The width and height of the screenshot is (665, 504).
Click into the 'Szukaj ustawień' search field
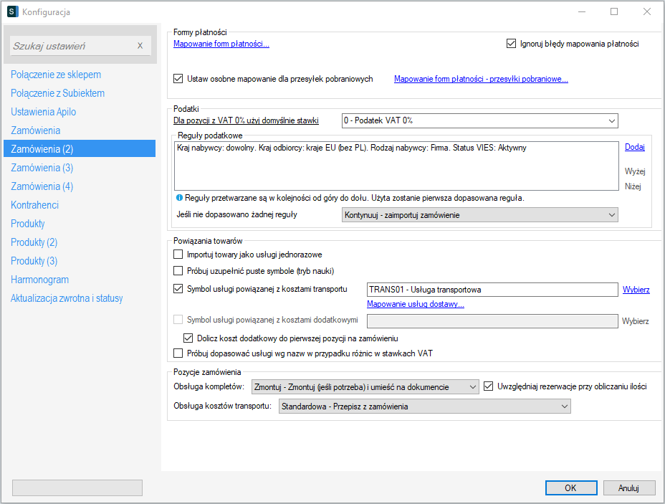pyautogui.click(x=72, y=46)
